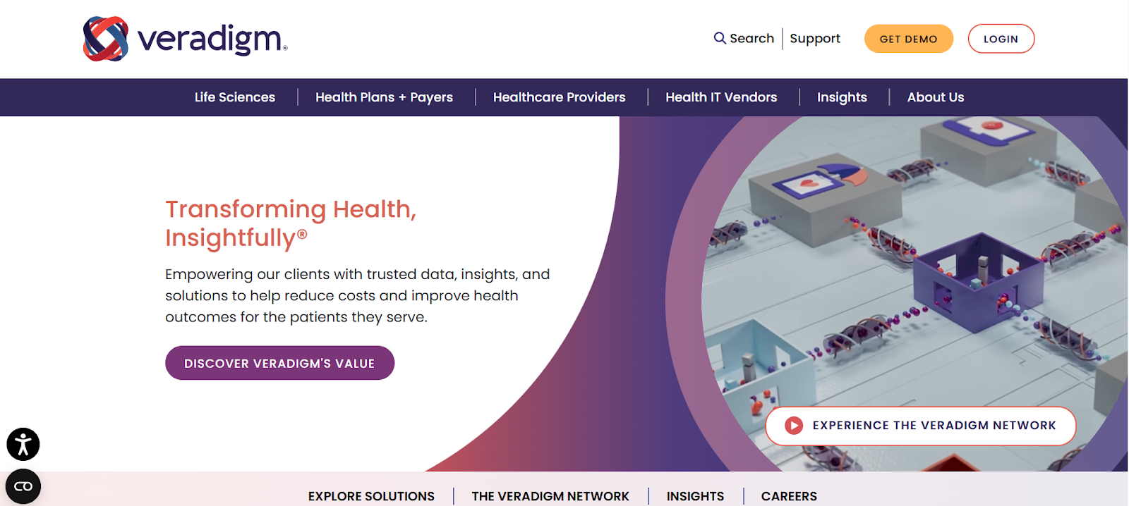Click the Veradigm logo
The image size is (1129, 506).
click(x=185, y=39)
